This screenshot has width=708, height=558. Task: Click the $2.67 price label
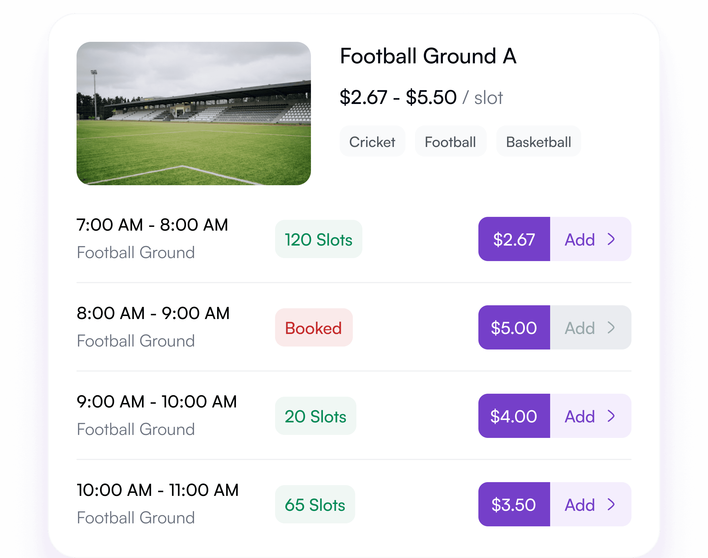(x=514, y=240)
